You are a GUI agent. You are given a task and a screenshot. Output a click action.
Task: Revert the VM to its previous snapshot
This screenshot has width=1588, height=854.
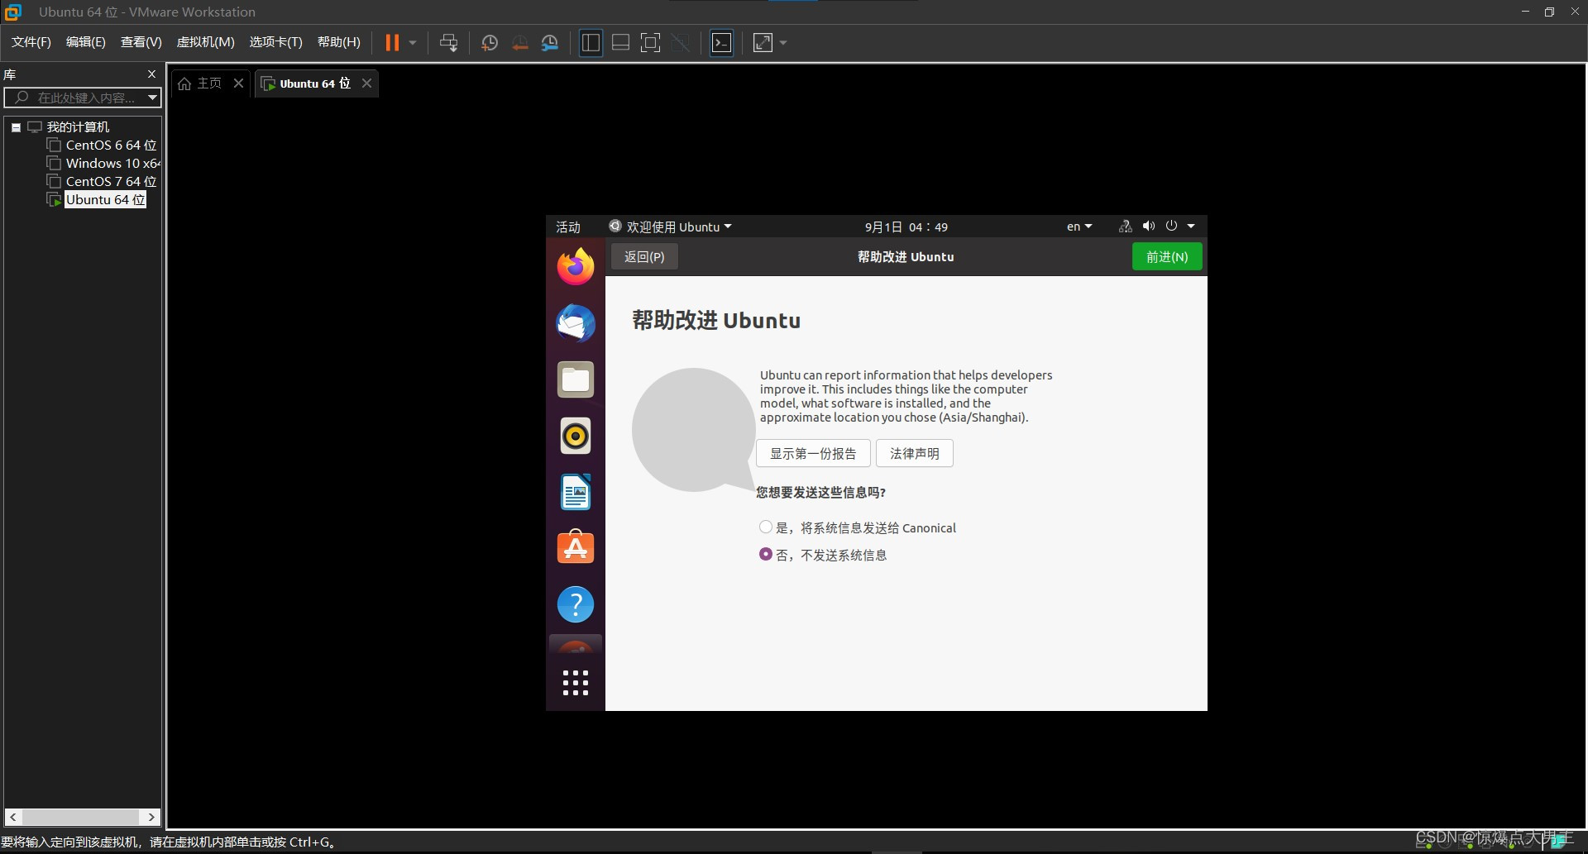pyautogui.click(x=519, y=42)
